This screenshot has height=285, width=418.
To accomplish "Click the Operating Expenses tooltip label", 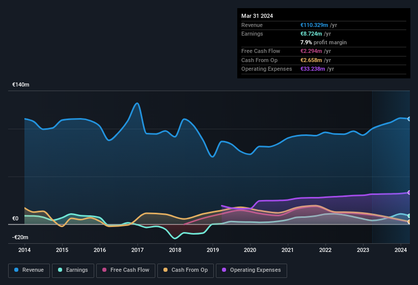I will (267, 69).
